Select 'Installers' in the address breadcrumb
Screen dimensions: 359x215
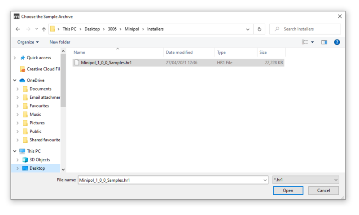coord(155,29)
